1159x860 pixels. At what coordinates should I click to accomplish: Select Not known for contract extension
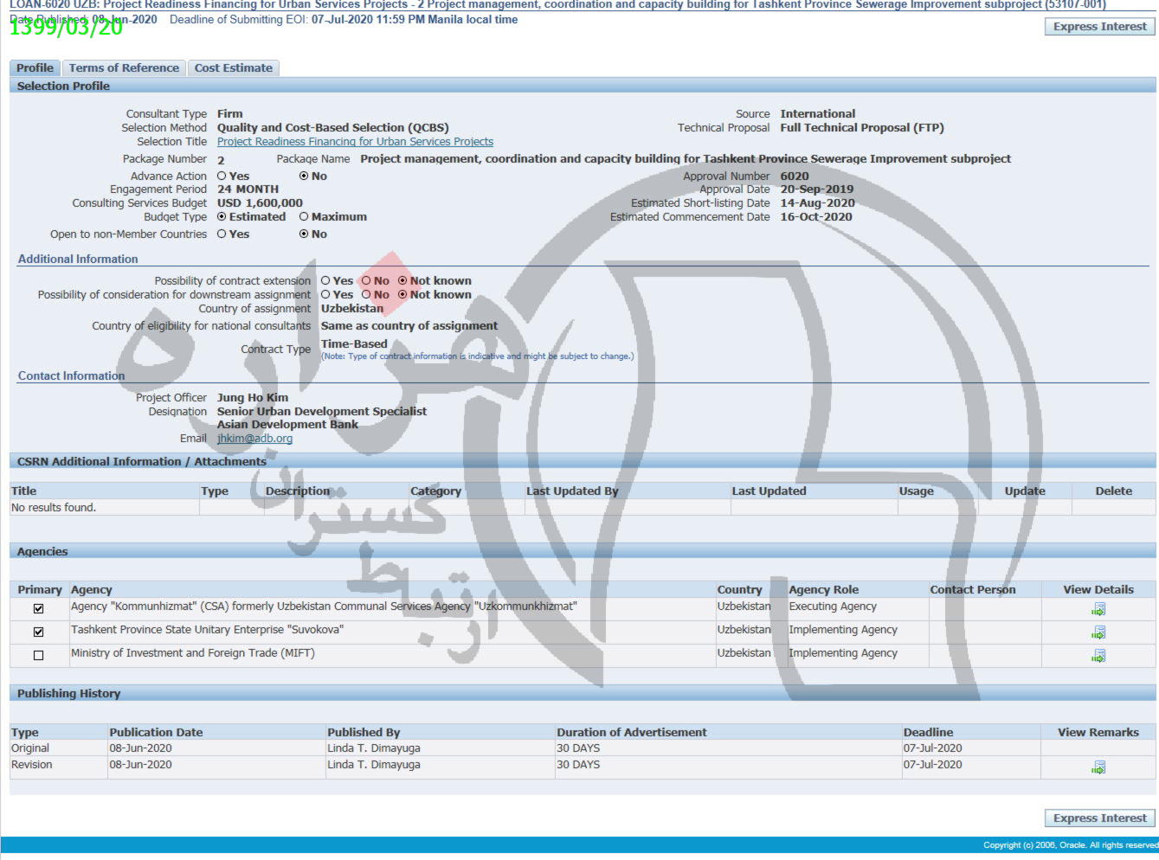(402, 280)
